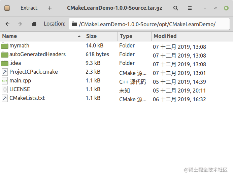Sort files by the Modified column

[192, 36]
